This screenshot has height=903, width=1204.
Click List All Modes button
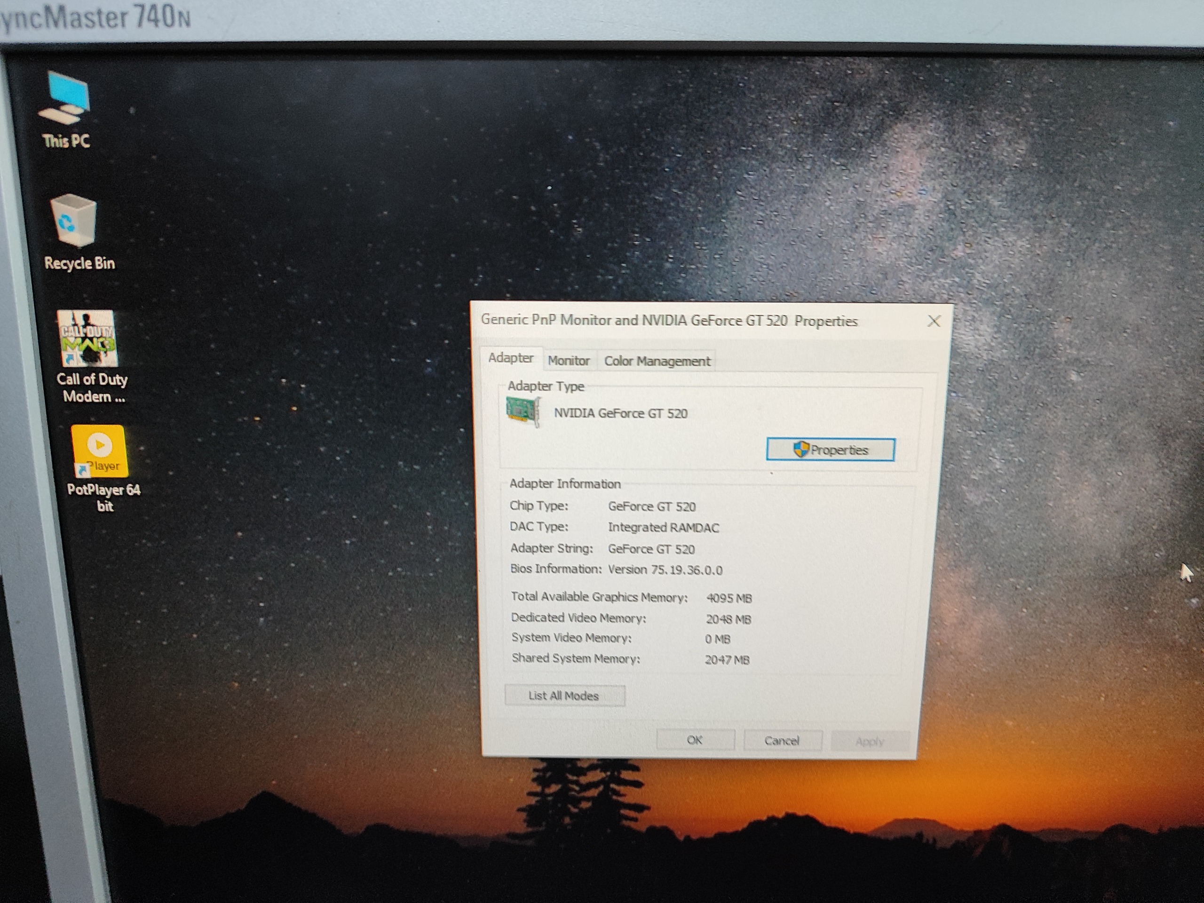pyautogui.click(x=564, y=696)
